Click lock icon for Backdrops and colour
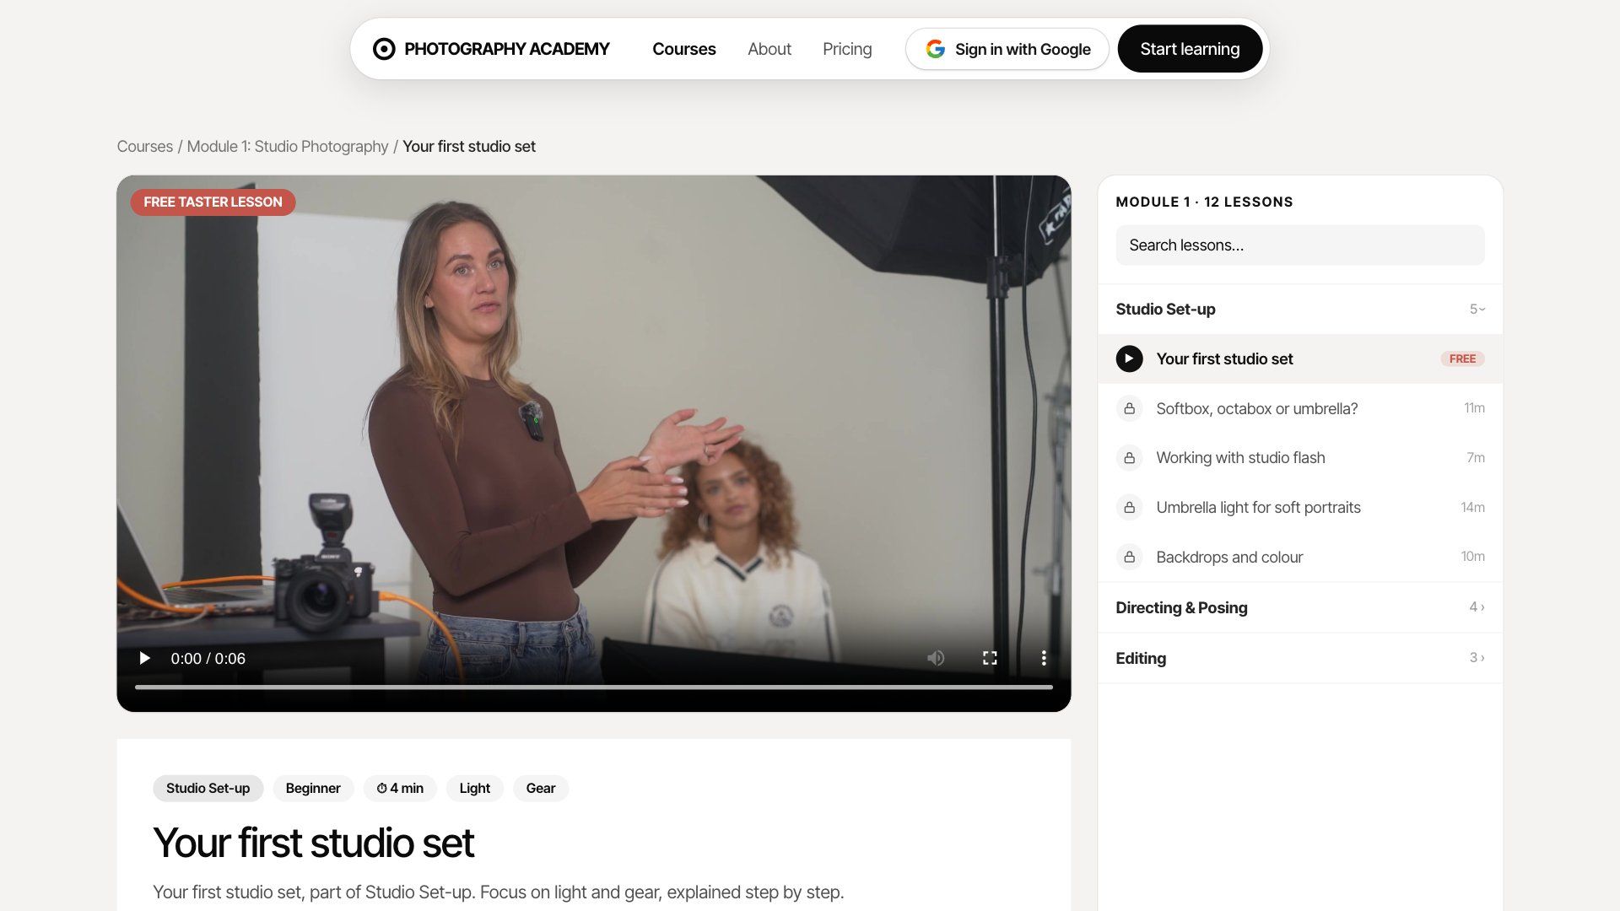 [x=1129, y=557]
